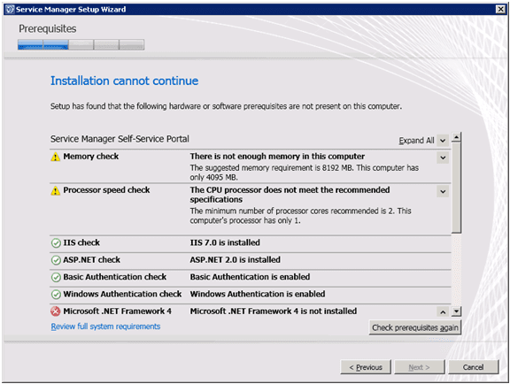The width and height of the screenshot is (510, 384).
Task: Click the 'Prerequisites' page title
Action: pyautogui.click(x=48, y=28)
